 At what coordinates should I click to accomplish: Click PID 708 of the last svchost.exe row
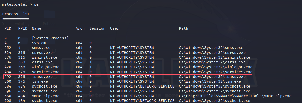coord(8,101)
